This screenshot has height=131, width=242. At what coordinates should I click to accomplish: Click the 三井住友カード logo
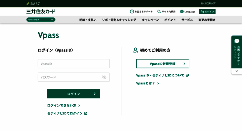coord(41,11)
